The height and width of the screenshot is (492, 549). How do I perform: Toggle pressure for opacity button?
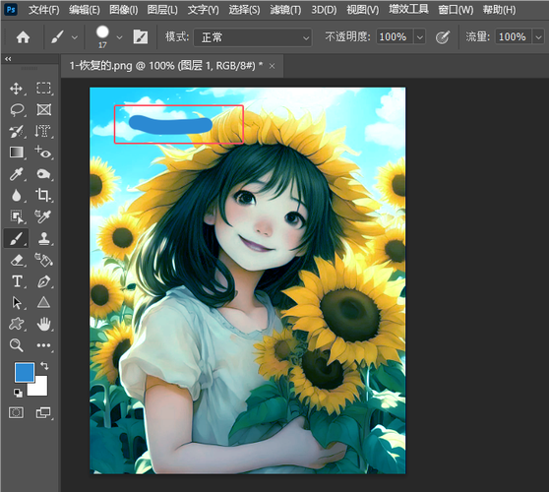tap(442, 36)
